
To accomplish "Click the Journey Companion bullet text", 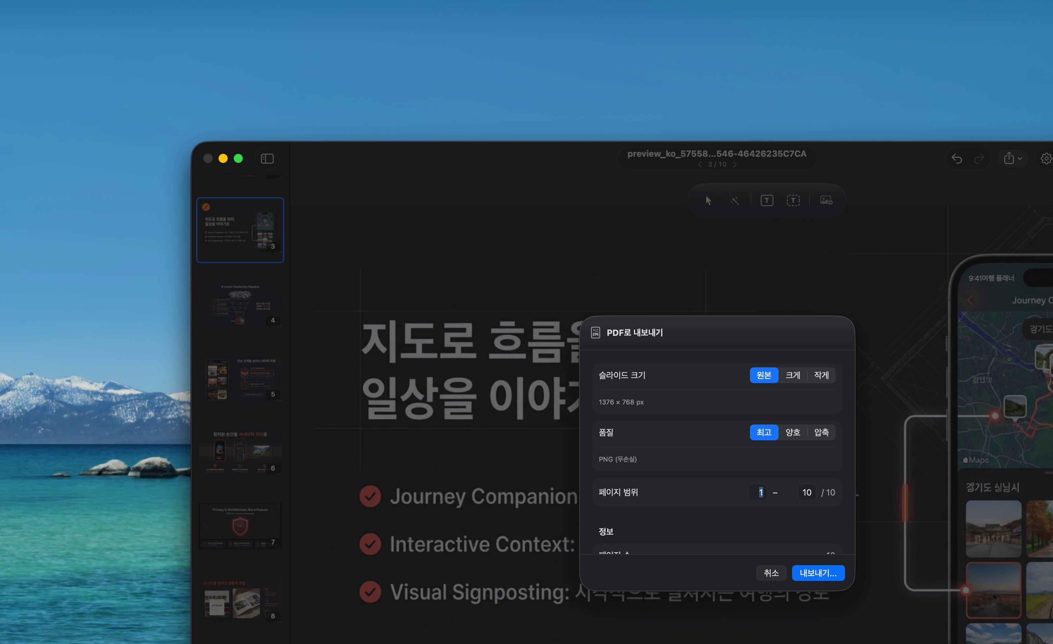I will pyautogui.click(x=483, y=496).
